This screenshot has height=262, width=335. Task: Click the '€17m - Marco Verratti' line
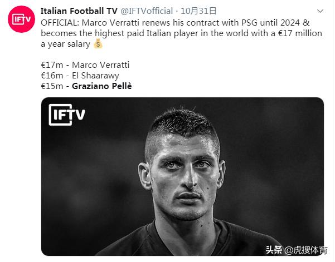pyautogui.click(x=85, y=65)
